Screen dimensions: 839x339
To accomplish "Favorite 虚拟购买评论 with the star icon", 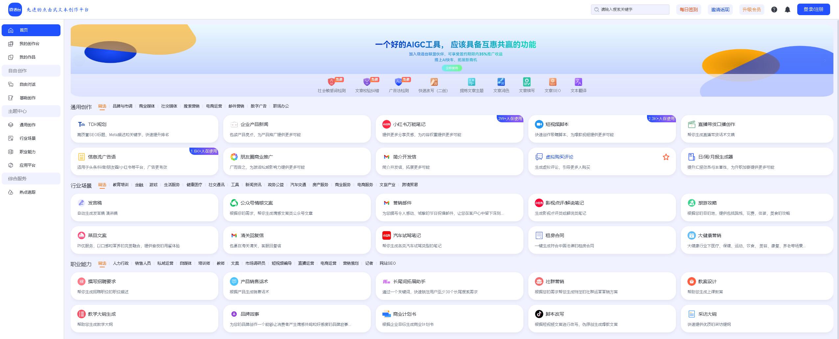I will coord(666,157).
